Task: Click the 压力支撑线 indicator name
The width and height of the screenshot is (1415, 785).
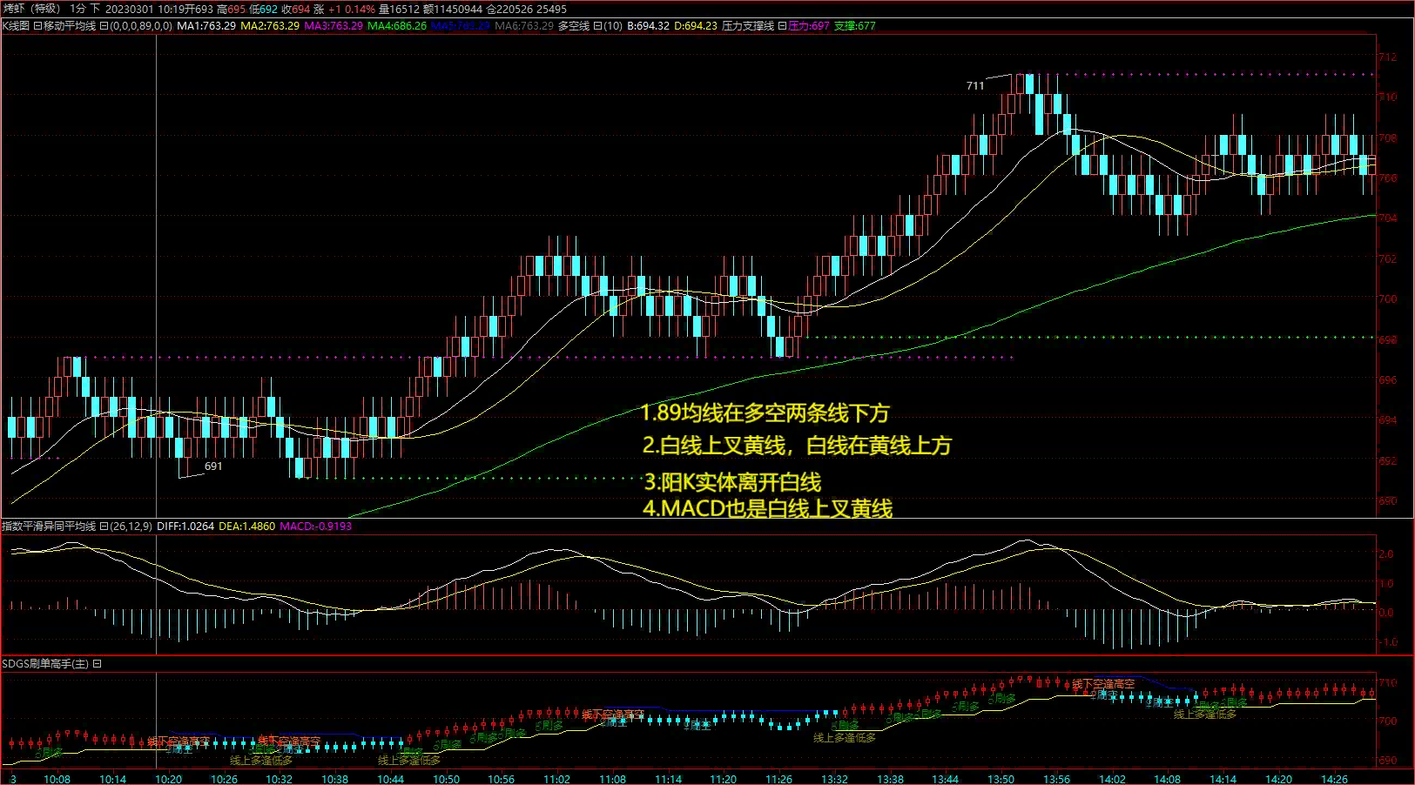Action: pyautogui.click(x=748, y=26)
